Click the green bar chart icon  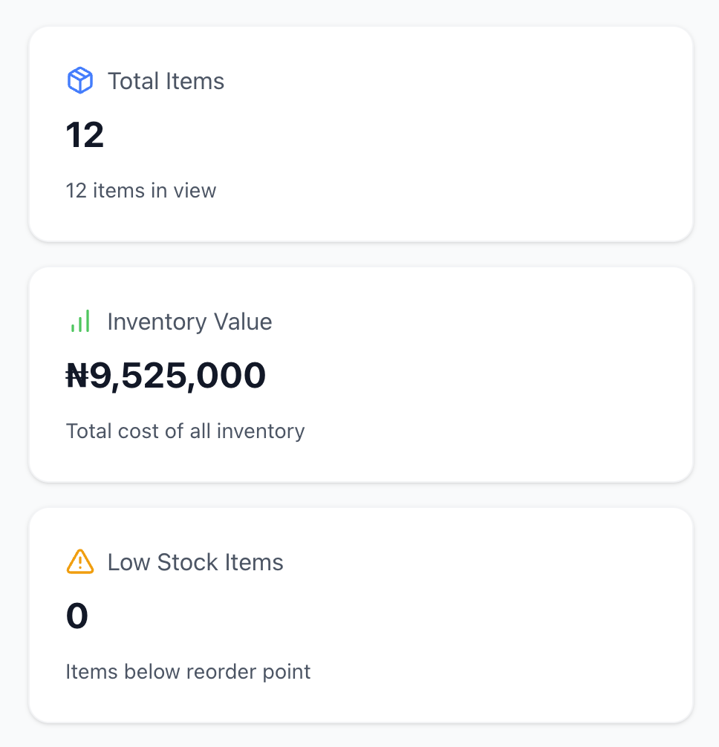(x=80, y=321)
